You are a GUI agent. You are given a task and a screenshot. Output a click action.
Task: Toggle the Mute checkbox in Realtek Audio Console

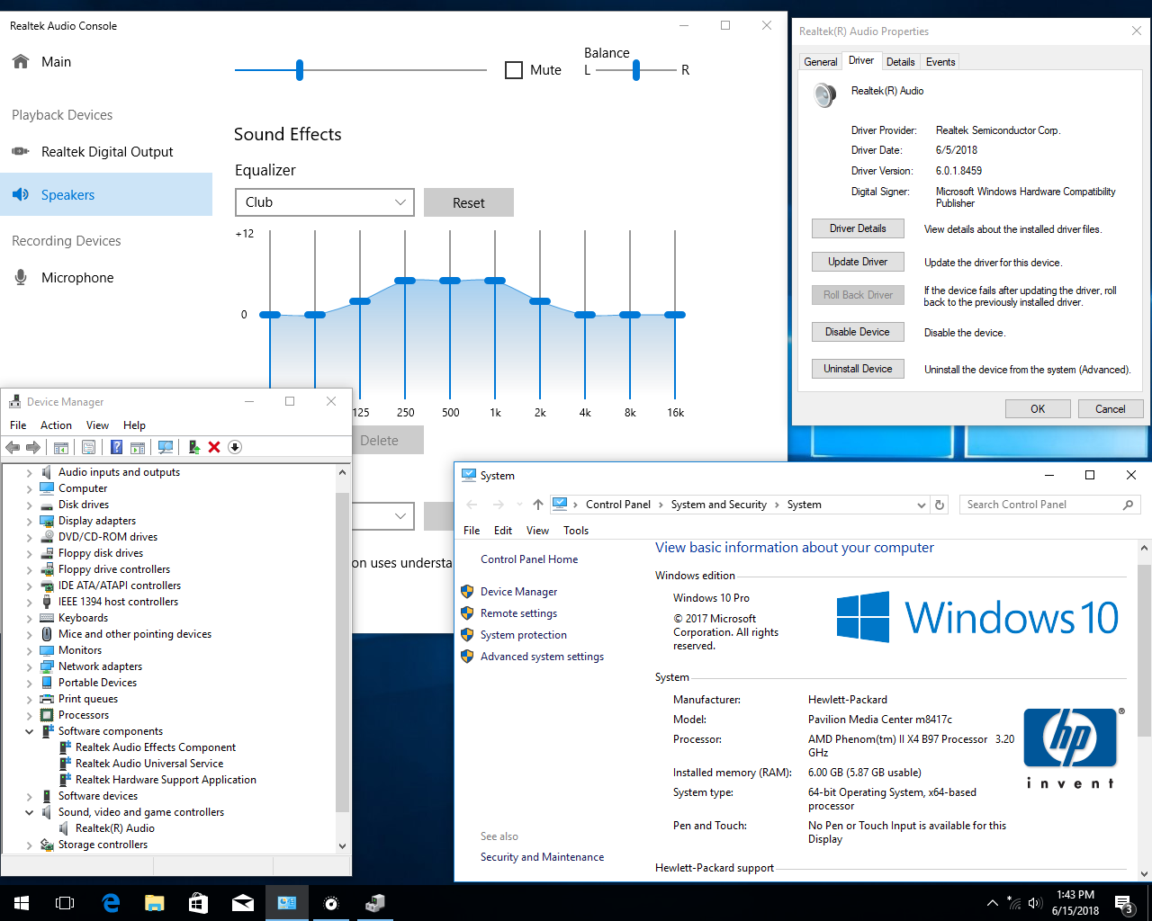pos(514,70)
